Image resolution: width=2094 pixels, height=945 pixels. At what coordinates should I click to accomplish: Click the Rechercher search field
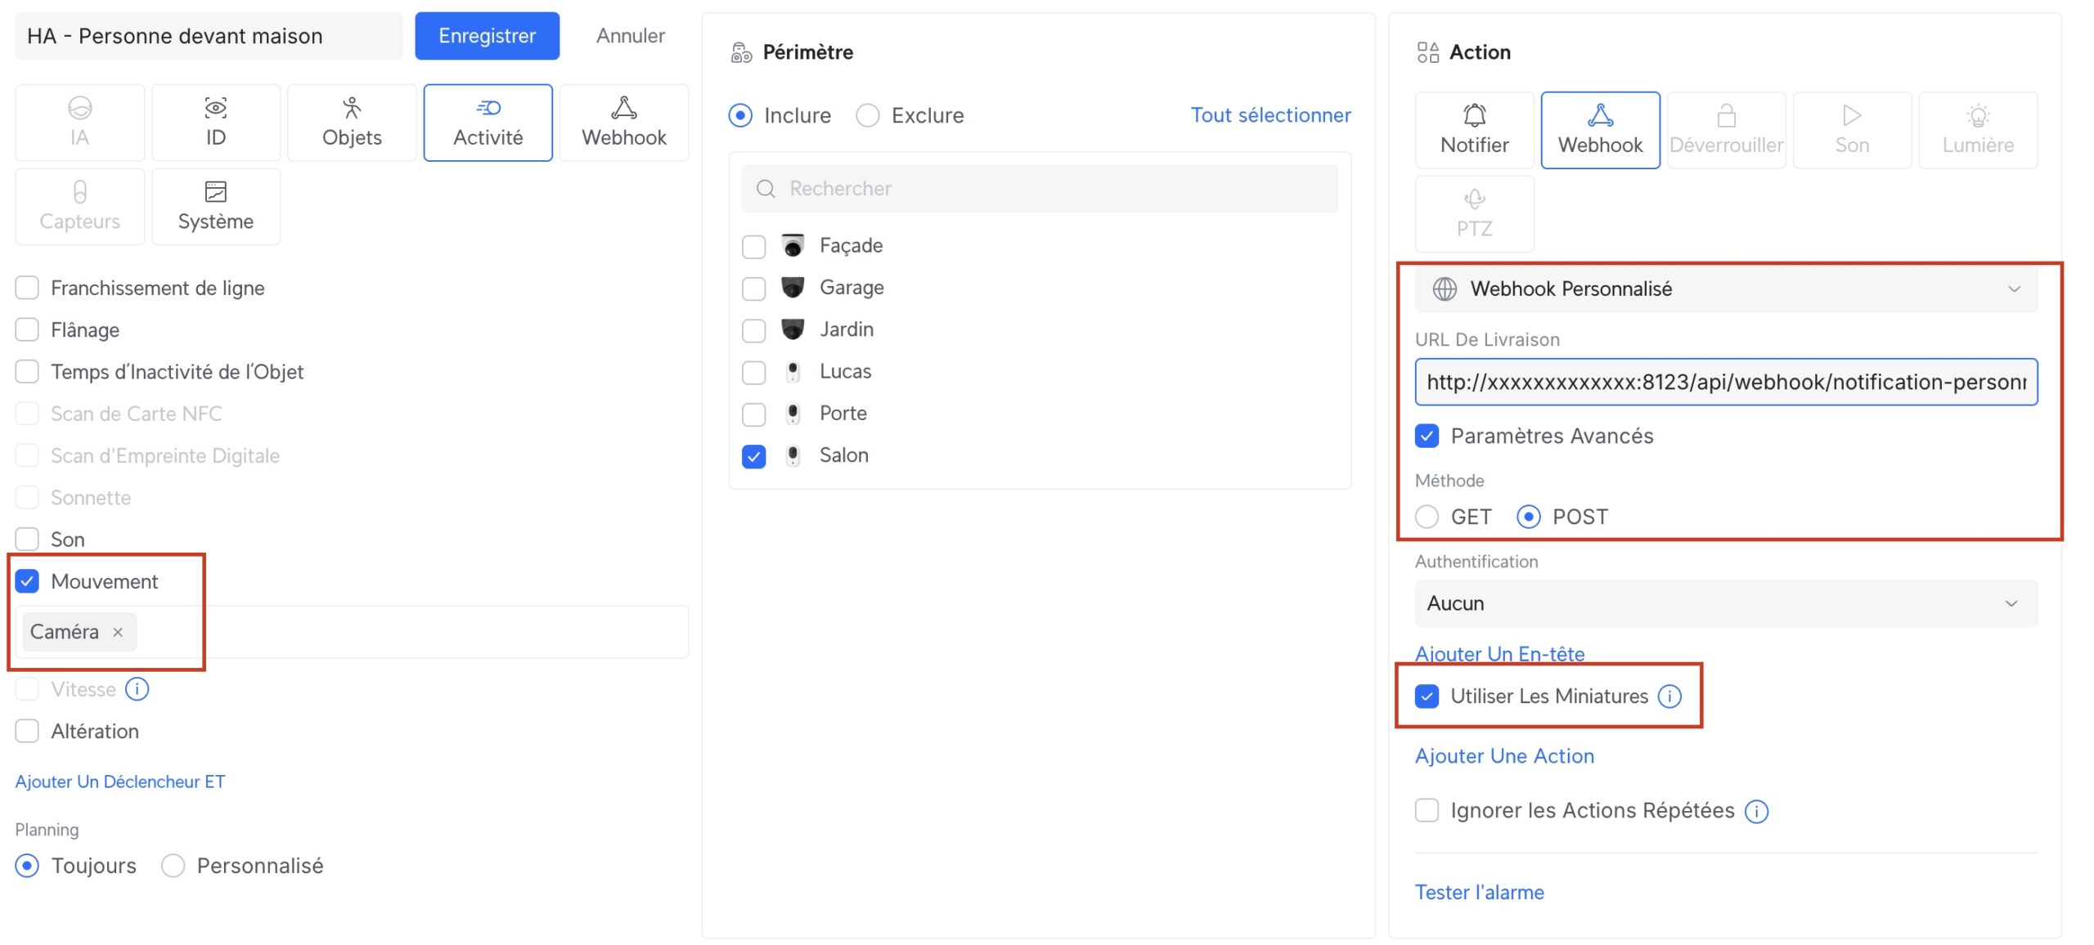[x=1039, y=189]
